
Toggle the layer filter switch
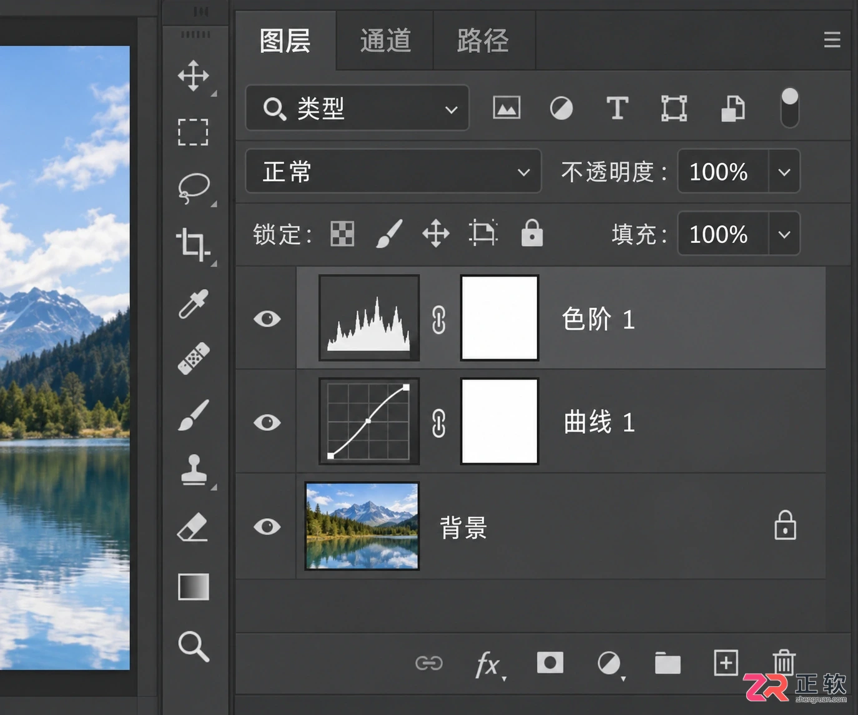(790, 107)
